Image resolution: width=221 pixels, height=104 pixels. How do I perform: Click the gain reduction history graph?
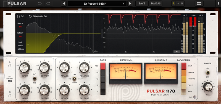point(141,33)
